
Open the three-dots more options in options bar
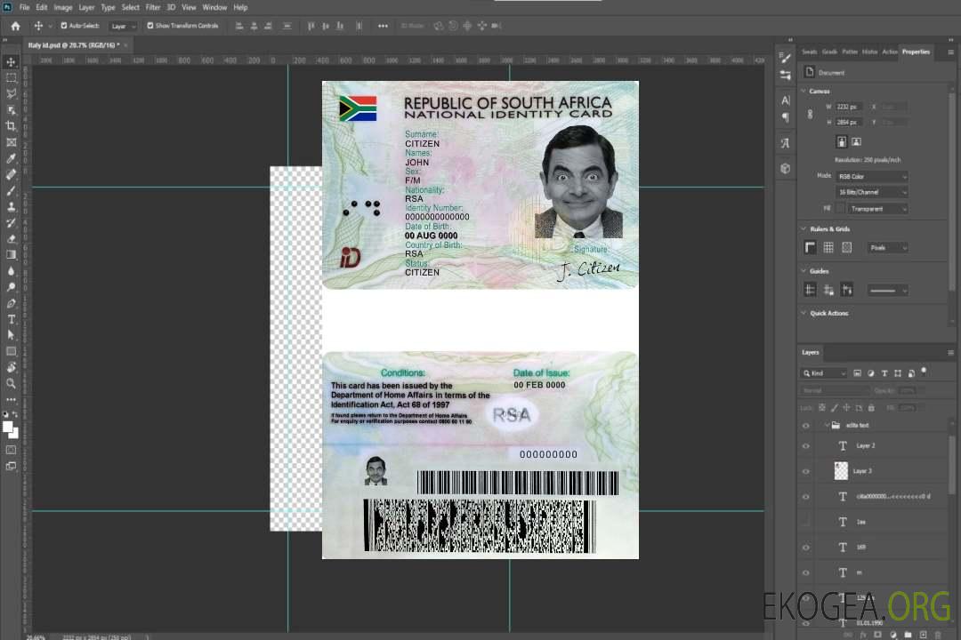pyautogui.click(x=383, y=26)
